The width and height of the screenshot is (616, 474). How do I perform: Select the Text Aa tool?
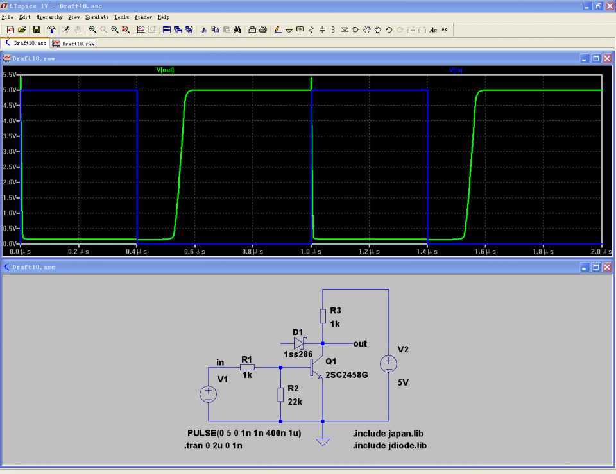[x=433, y=29]
